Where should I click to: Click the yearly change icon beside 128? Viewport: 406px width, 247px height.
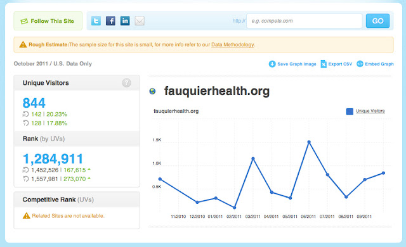tap(25, 123)
